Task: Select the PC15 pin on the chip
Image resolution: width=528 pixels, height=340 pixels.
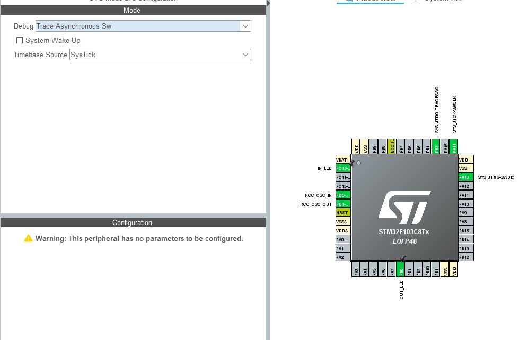Action: pyautogui.click(x=343, y=186)
